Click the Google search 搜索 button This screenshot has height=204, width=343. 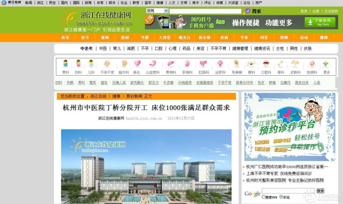coord(320,191)
